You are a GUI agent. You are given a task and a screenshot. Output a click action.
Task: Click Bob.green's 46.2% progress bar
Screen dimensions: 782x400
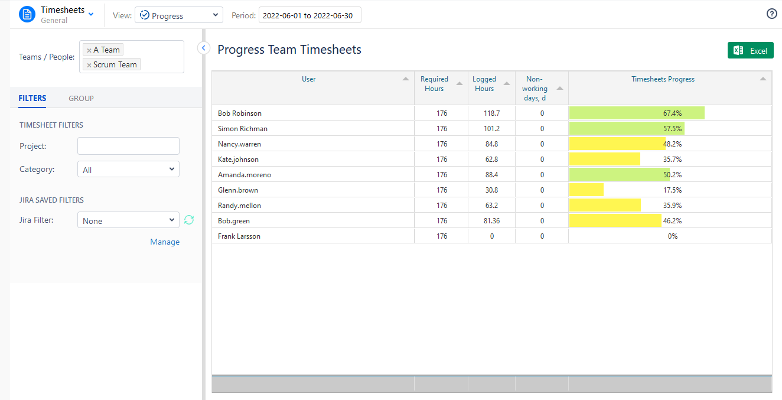[615, 220]
